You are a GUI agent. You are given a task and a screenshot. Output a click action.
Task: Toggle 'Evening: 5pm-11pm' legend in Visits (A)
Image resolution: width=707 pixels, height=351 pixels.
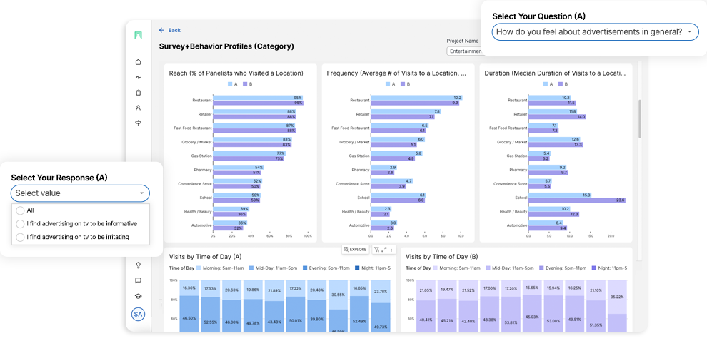325,268
